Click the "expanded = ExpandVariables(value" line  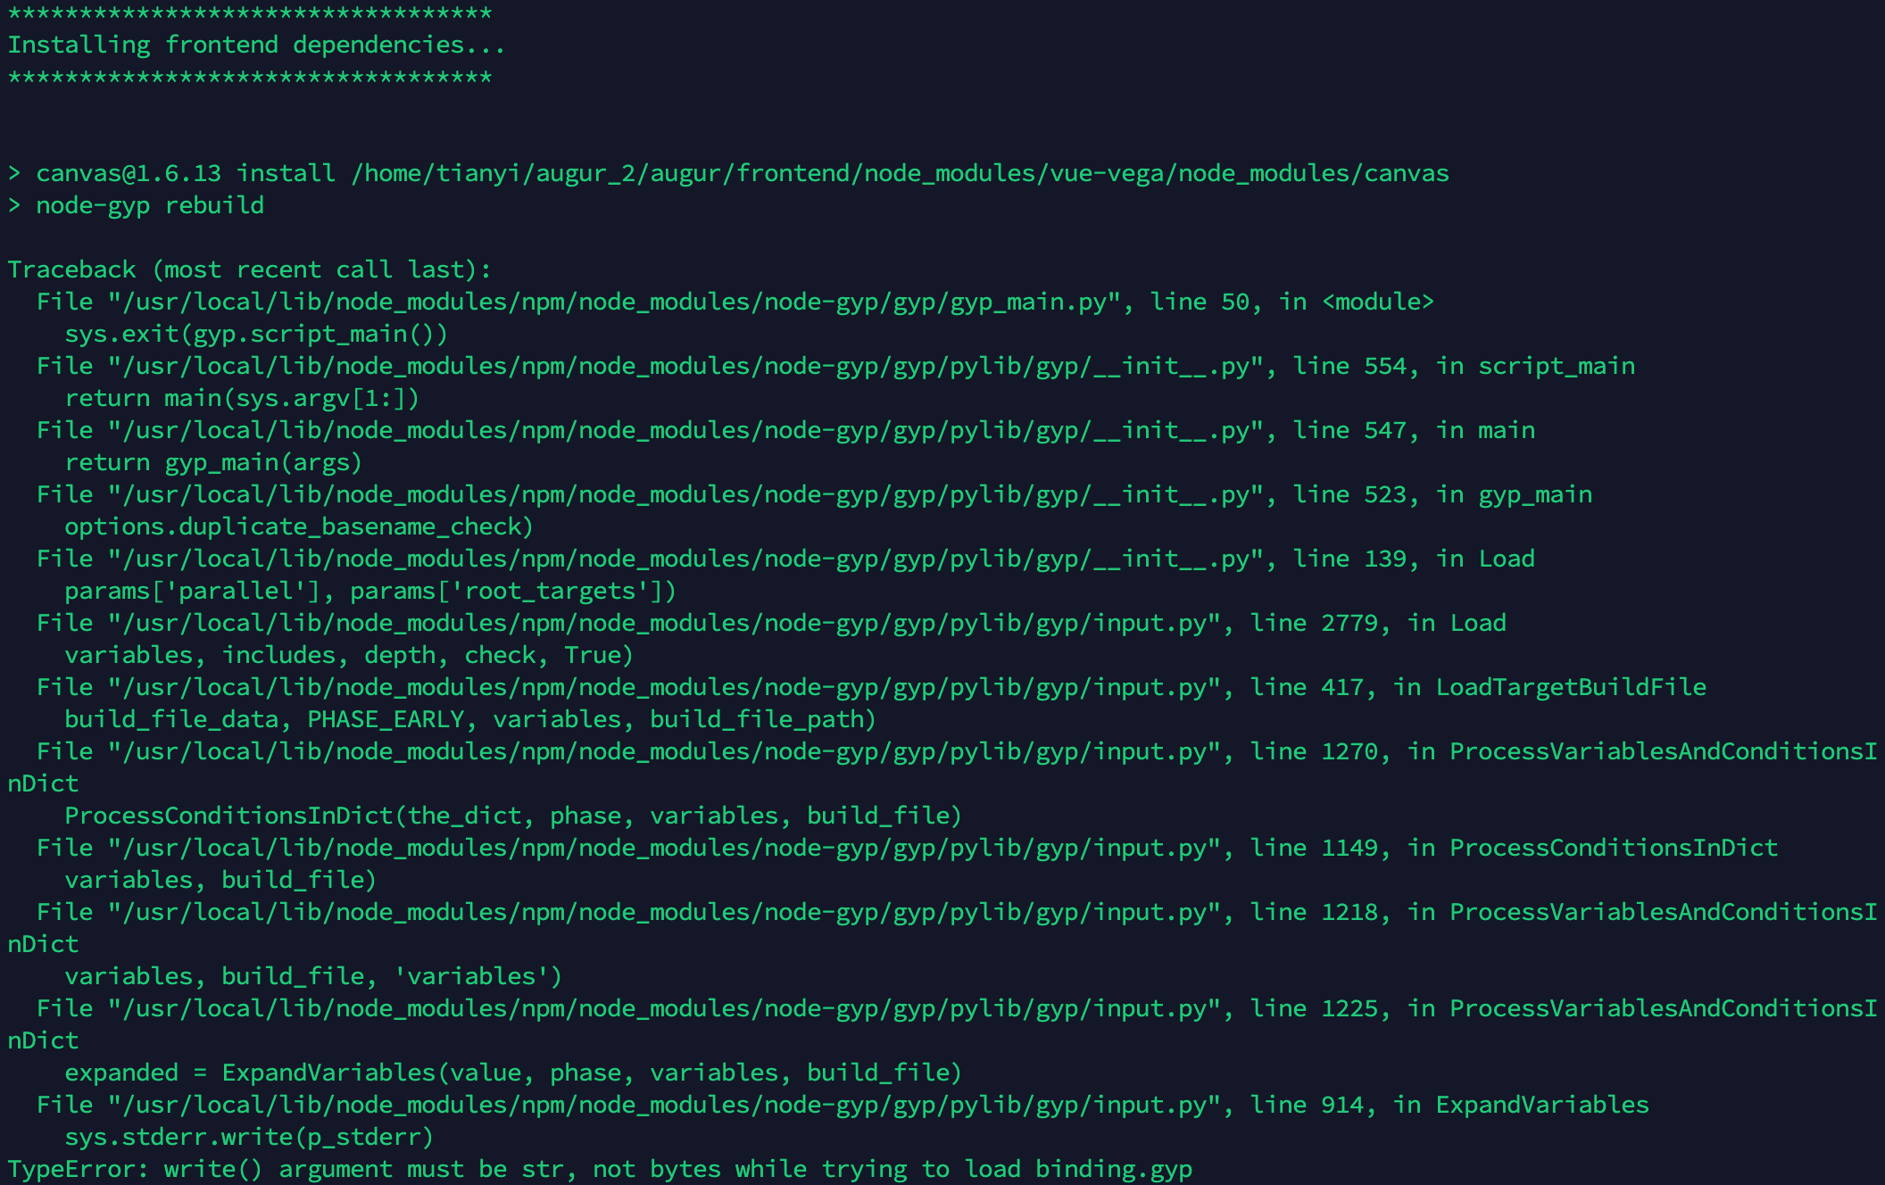(512, 1073)
